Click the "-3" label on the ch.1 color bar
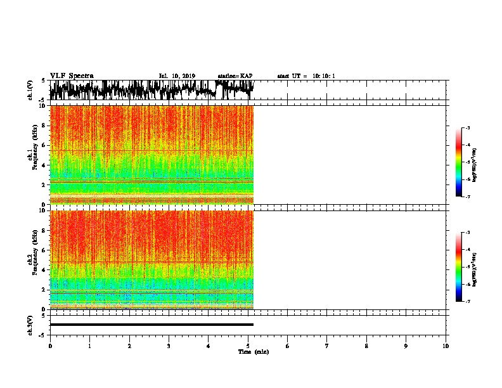This screenshot has width=502, height=388. click(467, 127)
